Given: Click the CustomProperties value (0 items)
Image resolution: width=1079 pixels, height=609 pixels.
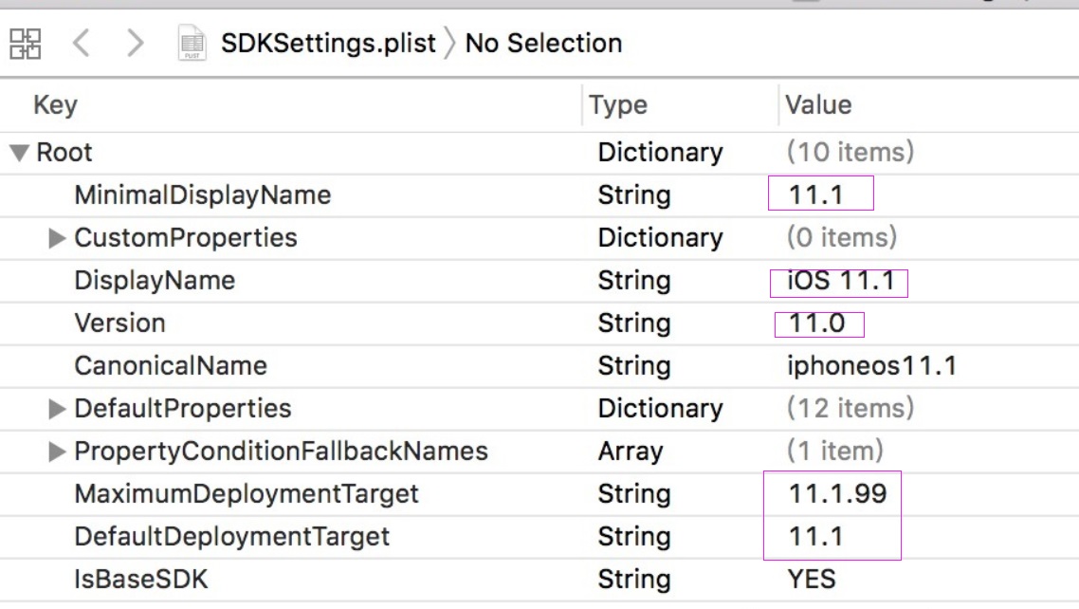Looking at the screenshot, I should [x=842, y=238].
